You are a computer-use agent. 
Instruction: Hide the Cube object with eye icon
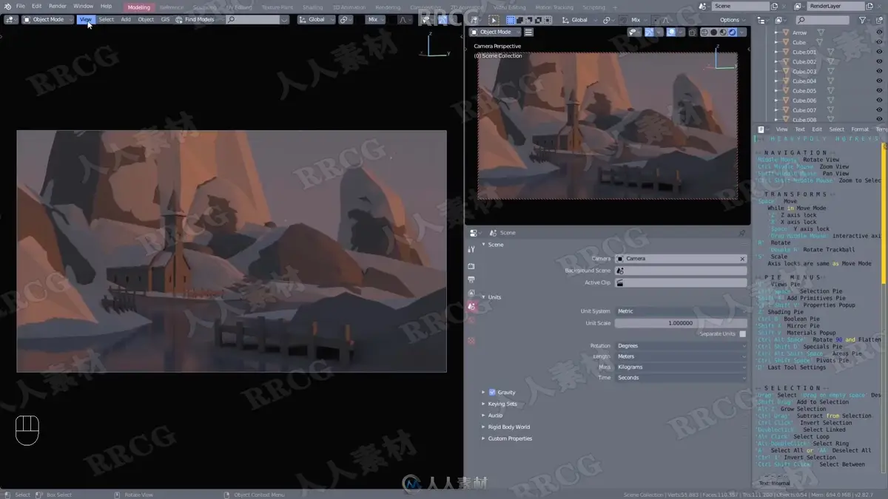(x=880, y=42)
